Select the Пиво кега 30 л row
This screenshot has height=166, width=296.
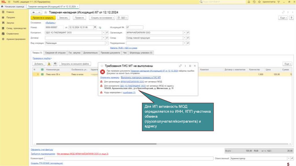pos(162,74)
